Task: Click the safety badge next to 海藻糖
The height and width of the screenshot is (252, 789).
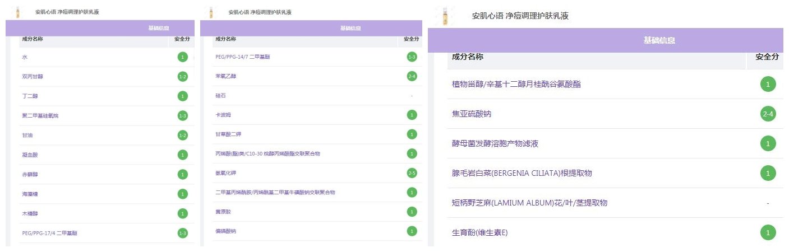Action: click(x=182, y=194)
